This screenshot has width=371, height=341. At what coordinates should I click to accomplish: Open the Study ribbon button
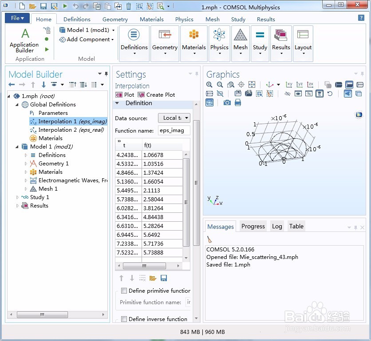tap(260, 43)
